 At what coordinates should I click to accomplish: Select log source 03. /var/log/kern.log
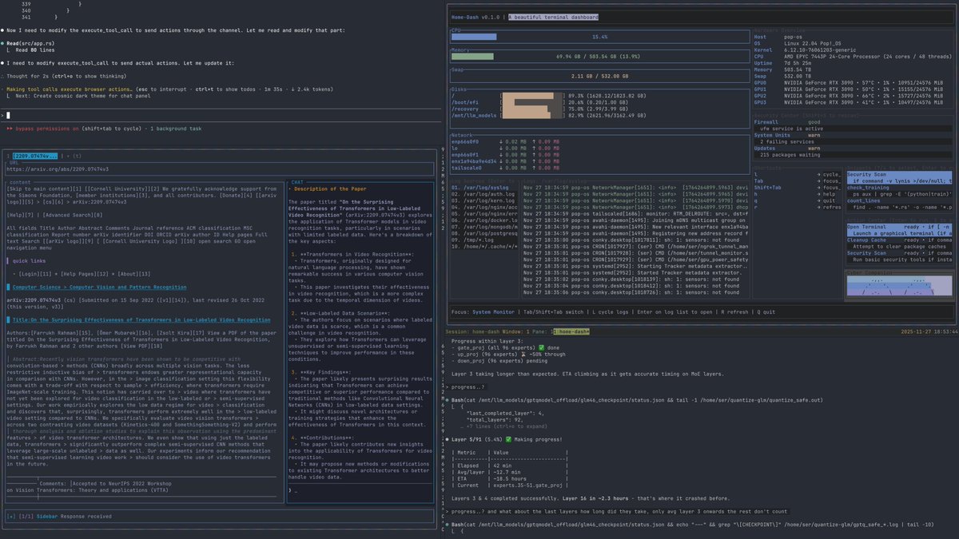coord(484,202)
